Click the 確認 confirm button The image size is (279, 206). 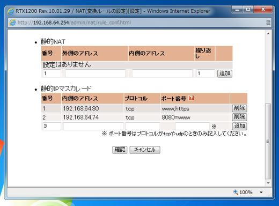(120, 150)
